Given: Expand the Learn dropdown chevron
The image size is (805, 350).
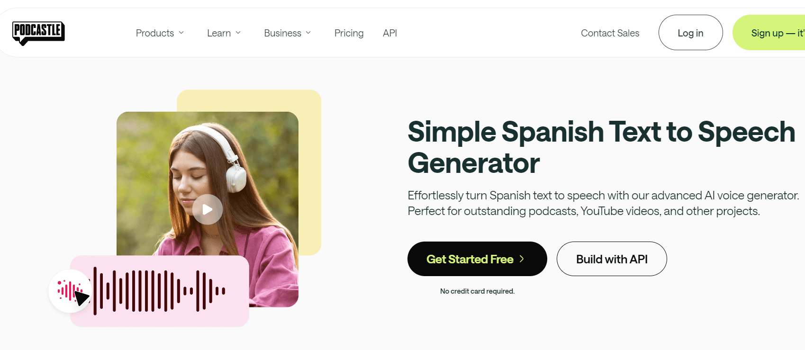Looking at the screenshot, I should coord(238,33).
